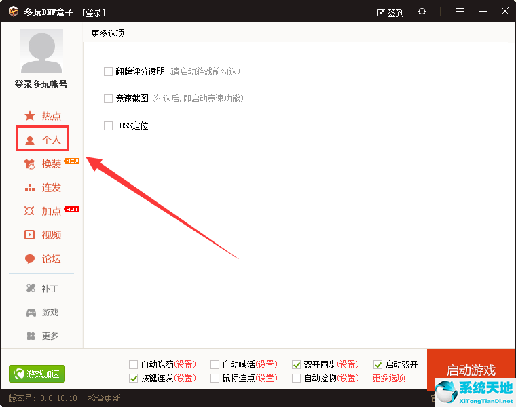
Task: Open 鼠标连点 (设置) link
Action: tap(267, 378)
